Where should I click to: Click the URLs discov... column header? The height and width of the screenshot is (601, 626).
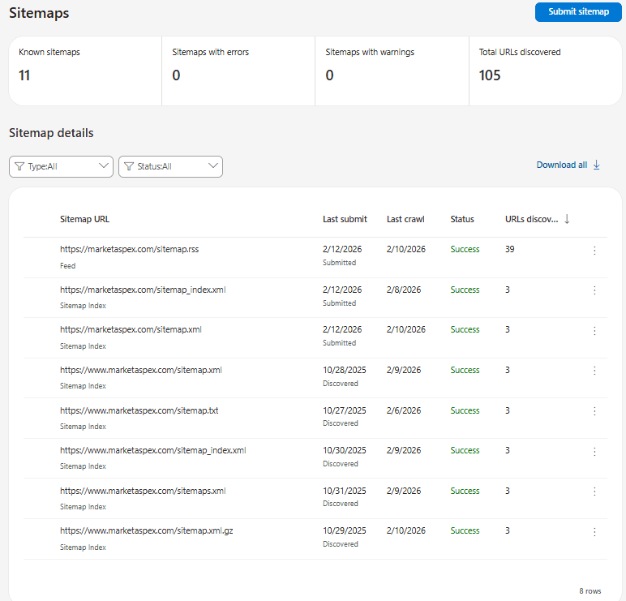[531, 219]
